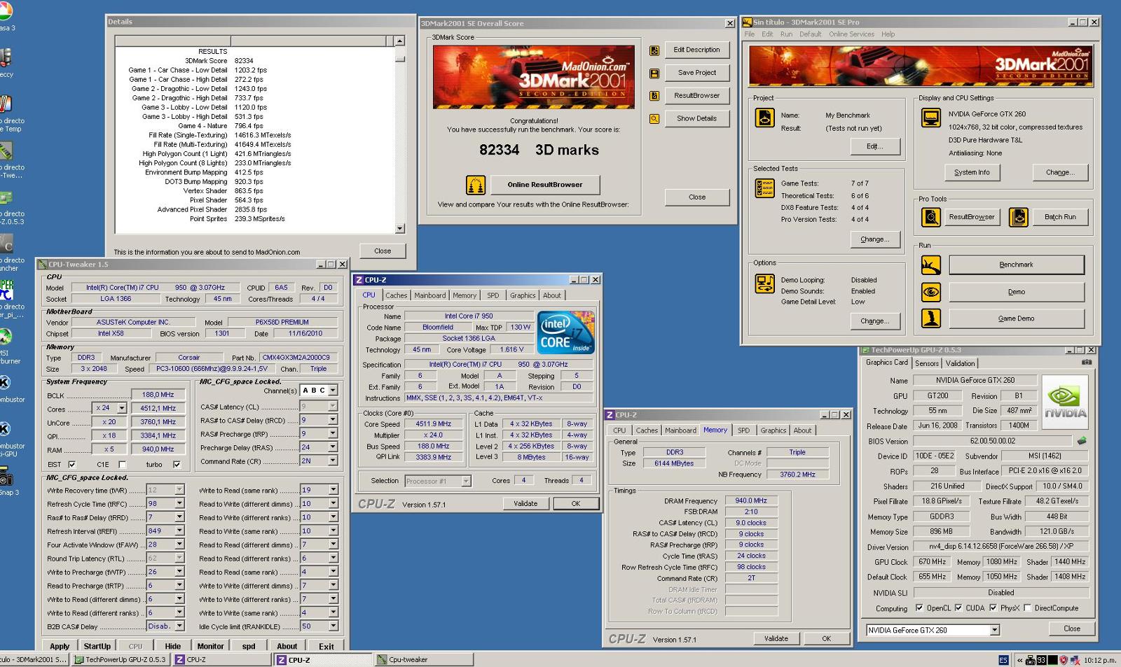1121x667 pixels.
Task: Open the Idle Cycle limit (tRANKIDLE) dropdown
Action: click(x=333, y=626)
